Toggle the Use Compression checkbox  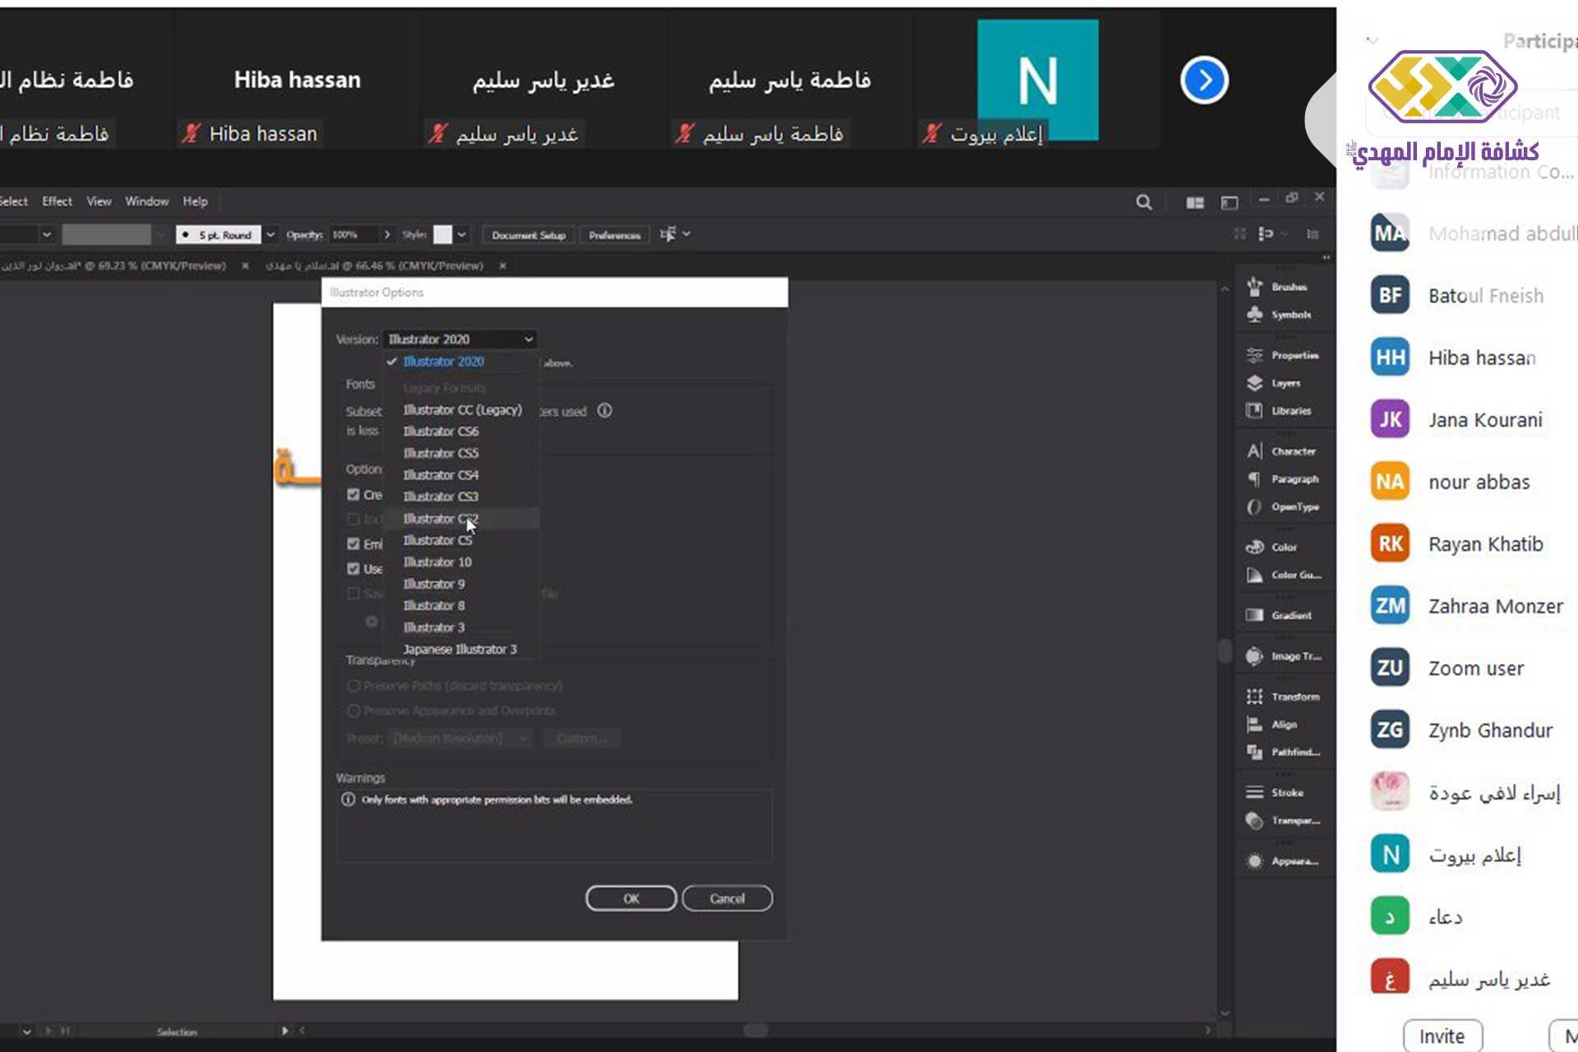(353, 569)
